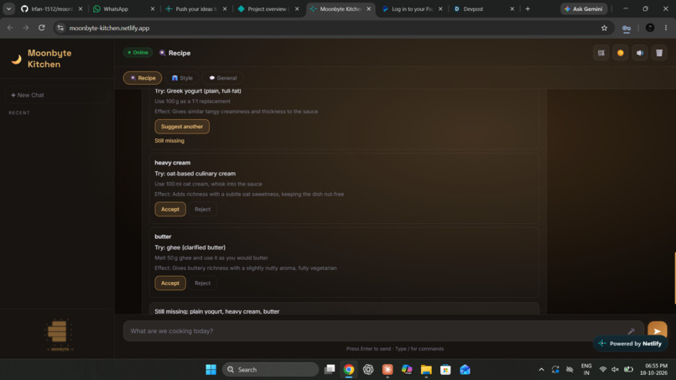Click the taskbar Search box

(270, 370)
